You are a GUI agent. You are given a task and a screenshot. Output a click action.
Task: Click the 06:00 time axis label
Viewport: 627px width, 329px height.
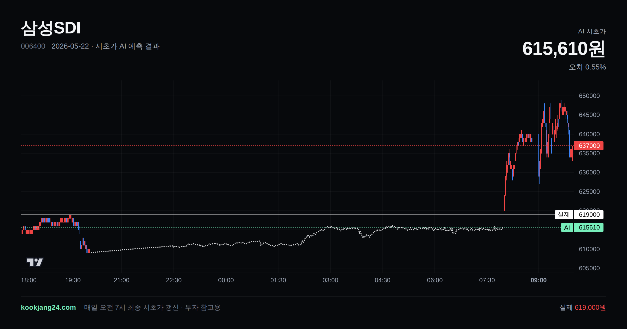click(435, 280)
